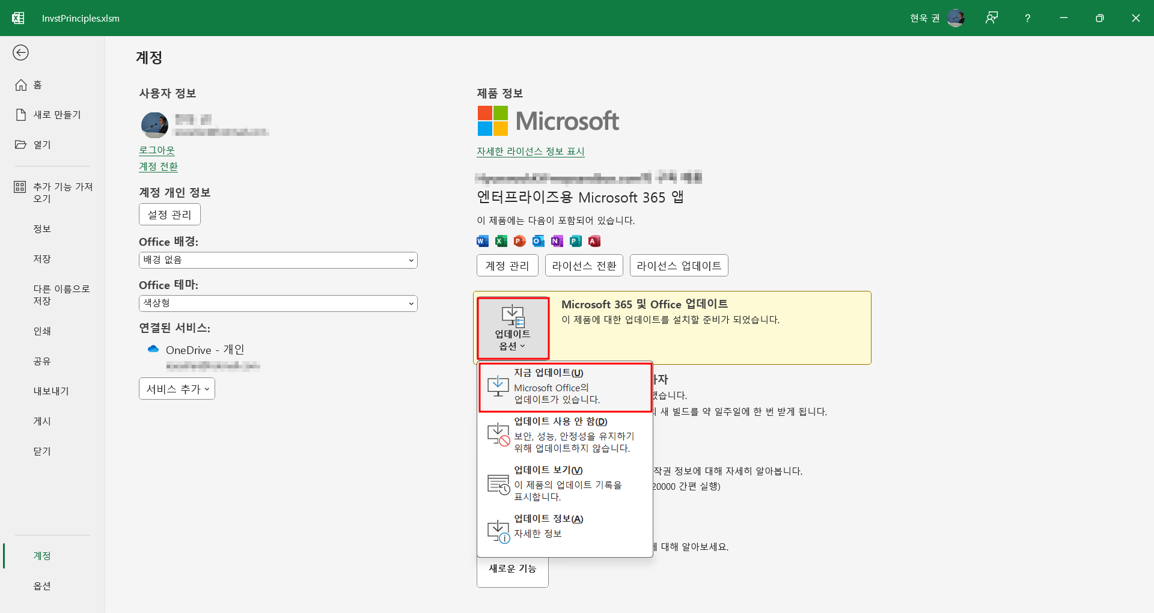The height and width of the screenshot is (613, 1154).
Task: Click the OneDrive cloud icon
Action: (153, 349)
